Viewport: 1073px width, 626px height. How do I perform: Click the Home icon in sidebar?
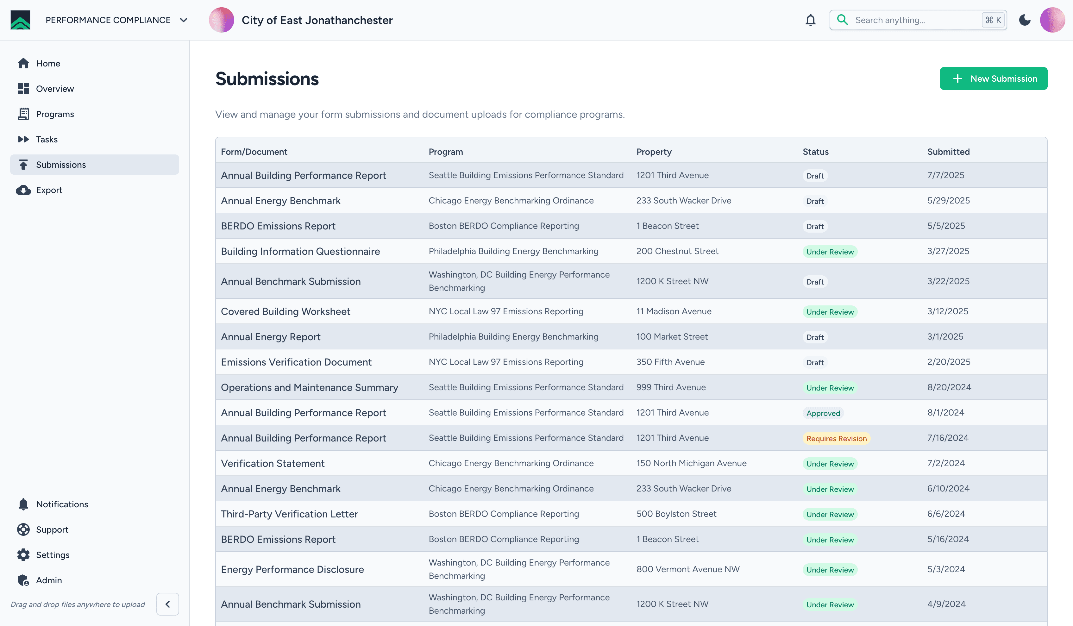pyautogui.click(x=23, y=63)
